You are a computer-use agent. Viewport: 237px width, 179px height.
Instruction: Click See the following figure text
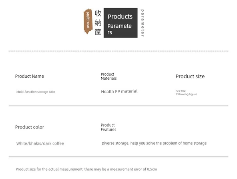point(186,93)
